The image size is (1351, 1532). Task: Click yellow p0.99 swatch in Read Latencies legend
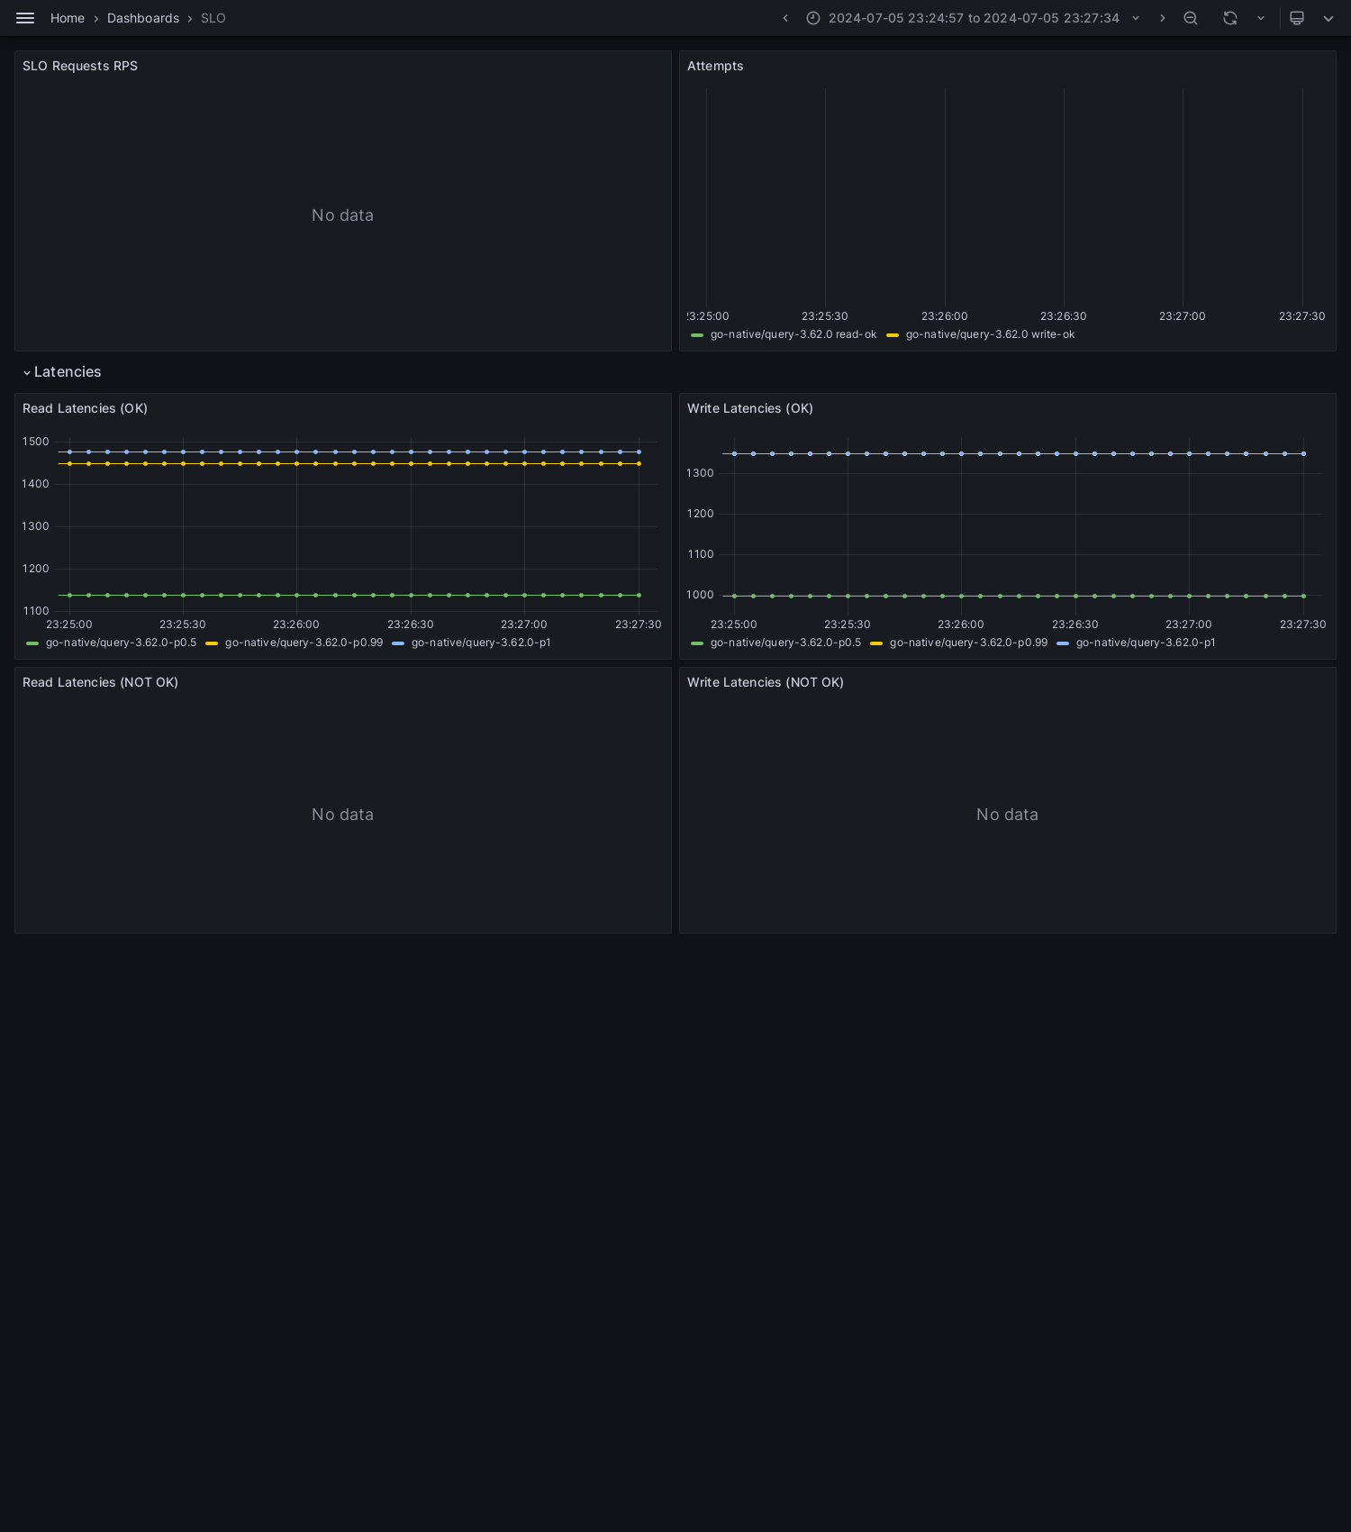point(212,643)
